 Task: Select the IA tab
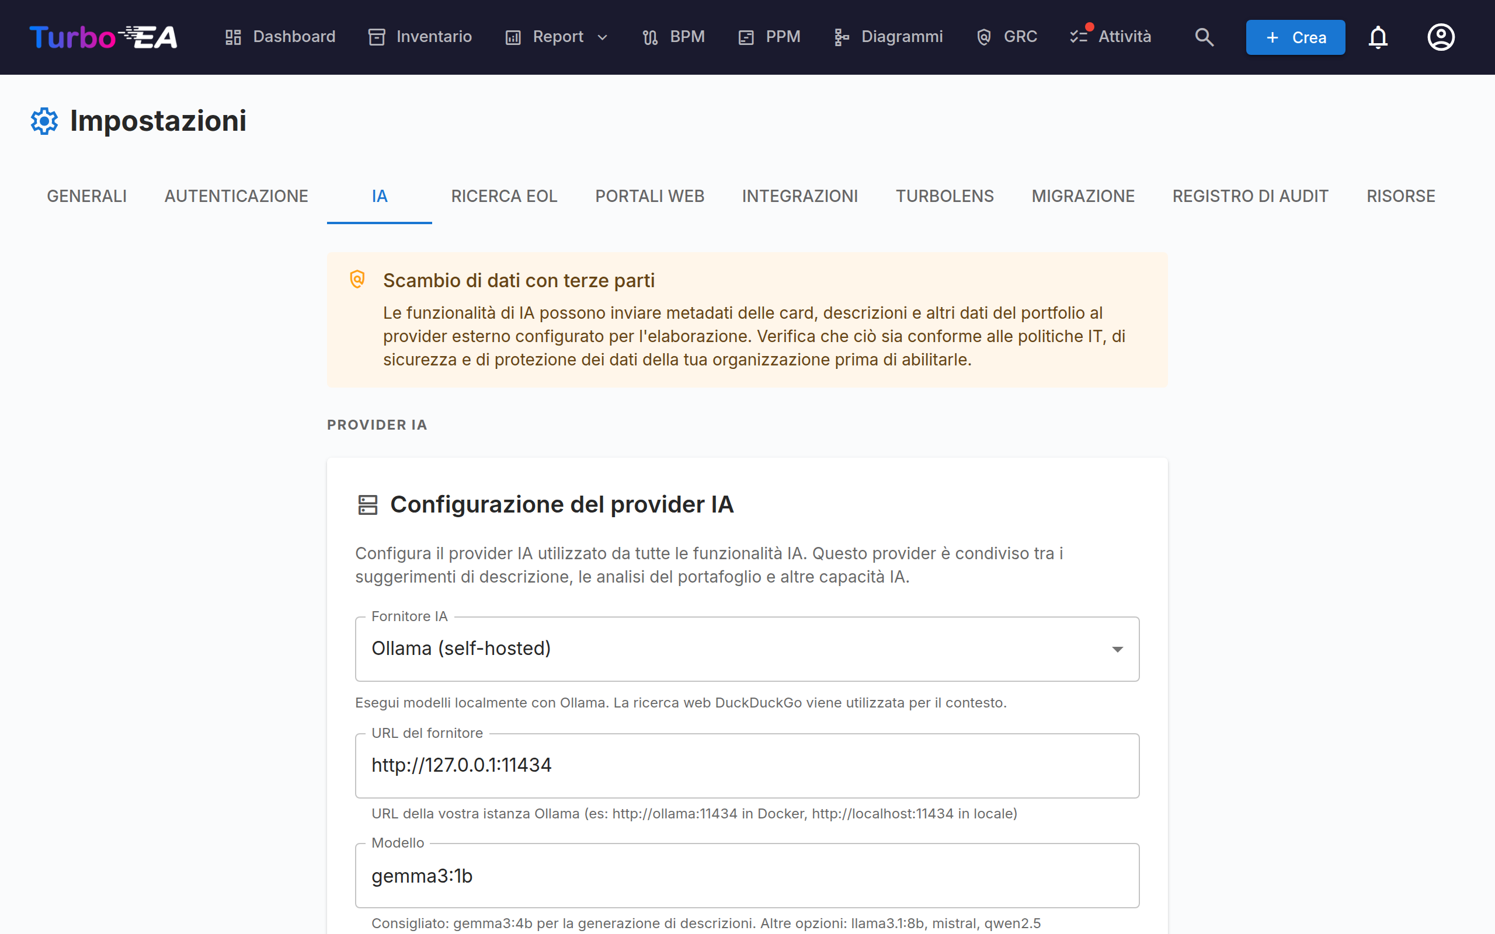[380, 197]
